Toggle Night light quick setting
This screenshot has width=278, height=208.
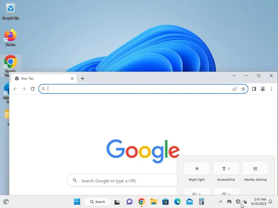(197, 168)
